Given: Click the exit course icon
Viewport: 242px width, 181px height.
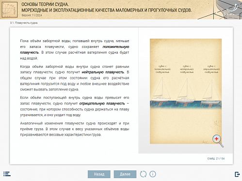Looking at the screenshot, I should (x=237, y=174).
